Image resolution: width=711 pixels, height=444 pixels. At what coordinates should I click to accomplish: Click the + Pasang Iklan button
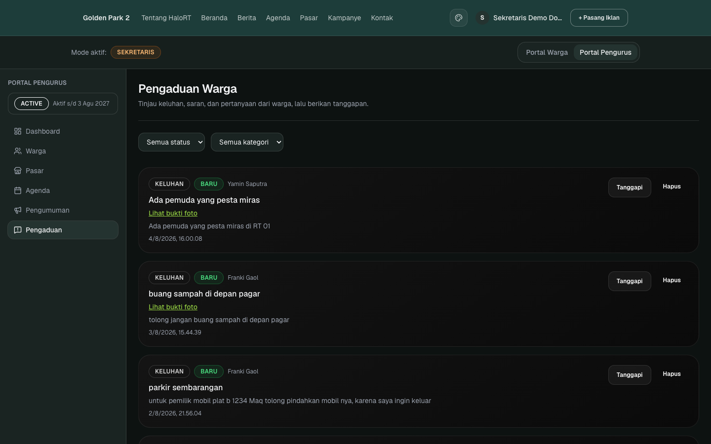pyautogui.click(x=599, y=18)
